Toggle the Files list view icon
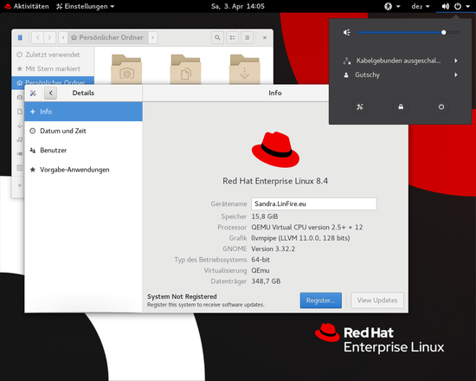476x381 pixels. pos(232,38)
